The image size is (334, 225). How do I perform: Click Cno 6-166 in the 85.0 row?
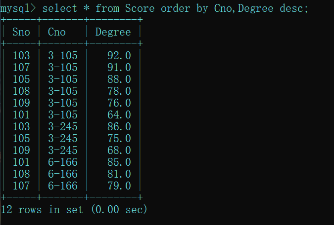tap(63, 162)
